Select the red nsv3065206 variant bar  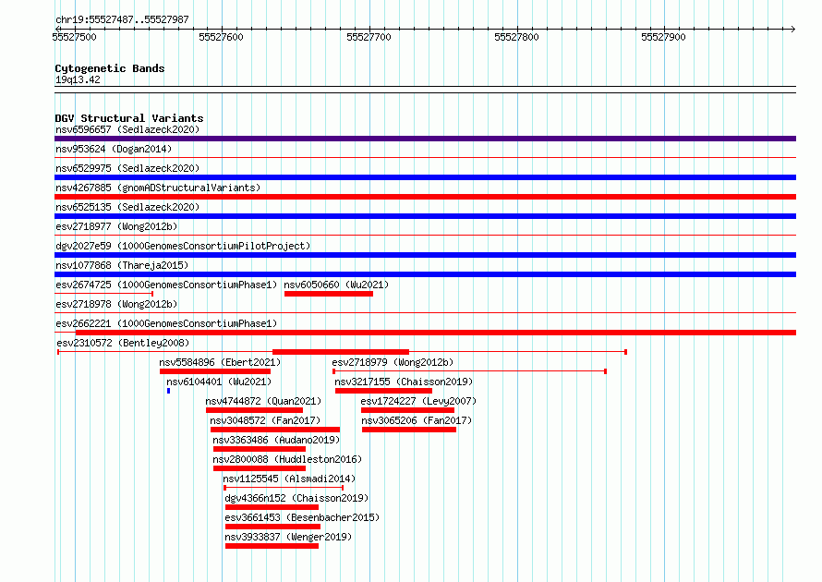[x=409, y=430]
